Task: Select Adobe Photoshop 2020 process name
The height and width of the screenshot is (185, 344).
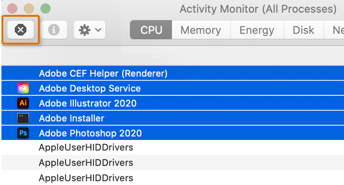Action: coord(90,133)
